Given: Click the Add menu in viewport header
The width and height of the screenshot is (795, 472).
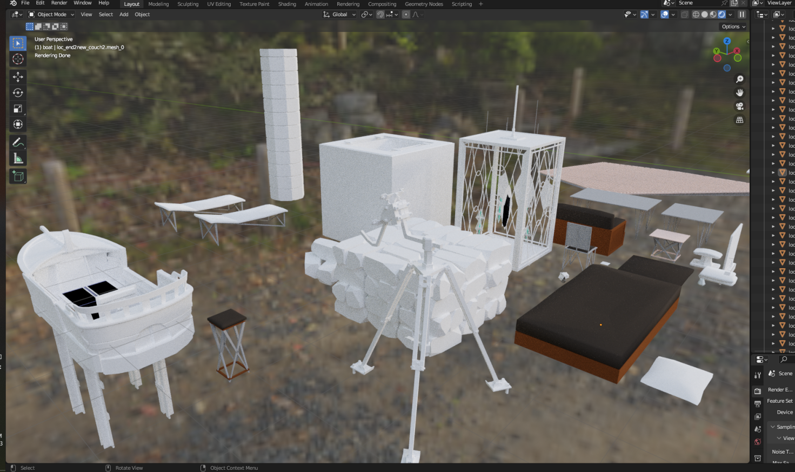Looking at the screenshot, I should (x=124, y=15).
